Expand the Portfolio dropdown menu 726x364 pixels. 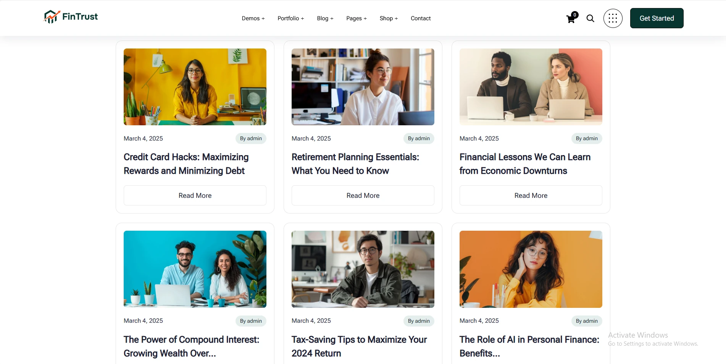[290, 18]
